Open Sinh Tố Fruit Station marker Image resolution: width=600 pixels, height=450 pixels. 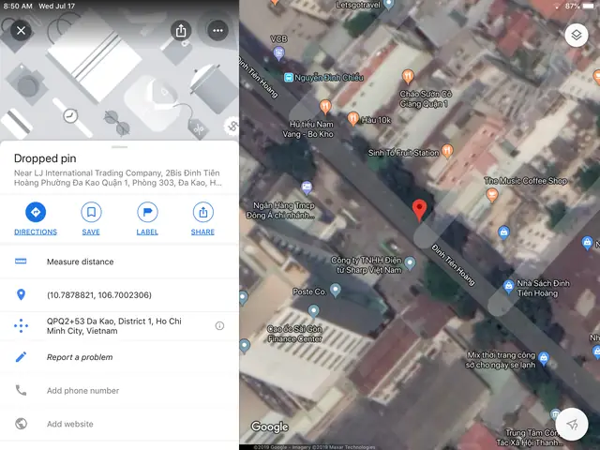447,151
